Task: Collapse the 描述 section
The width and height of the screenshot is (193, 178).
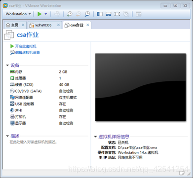Action: 7,136
